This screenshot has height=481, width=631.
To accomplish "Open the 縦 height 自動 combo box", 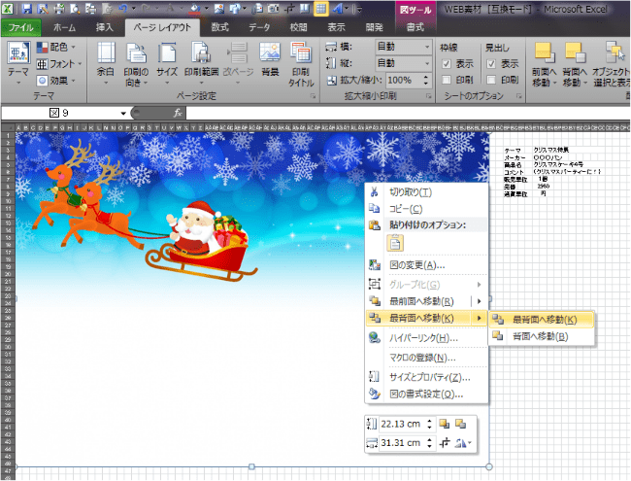I will 404,63.
